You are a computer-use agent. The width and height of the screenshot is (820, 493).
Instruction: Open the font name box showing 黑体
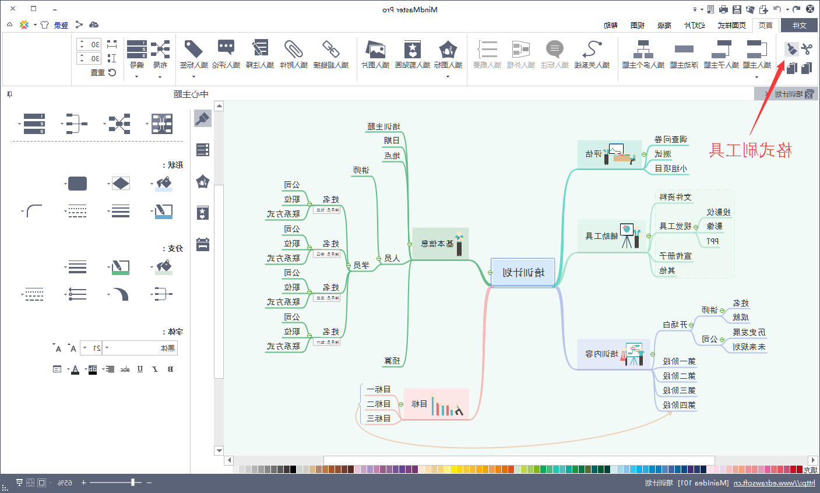coord(140,348)
